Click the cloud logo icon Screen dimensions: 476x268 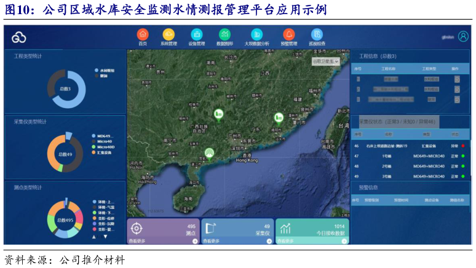point(19,38)
